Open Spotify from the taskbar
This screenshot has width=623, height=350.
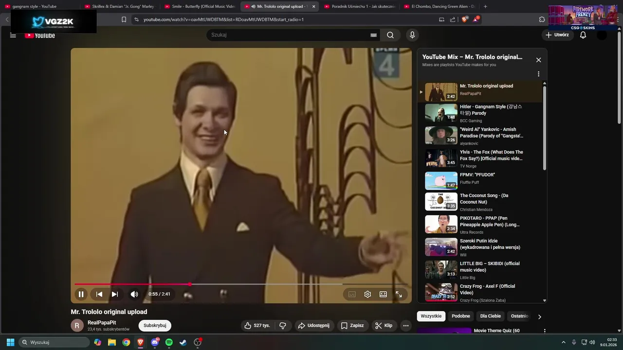pos(169,342)
